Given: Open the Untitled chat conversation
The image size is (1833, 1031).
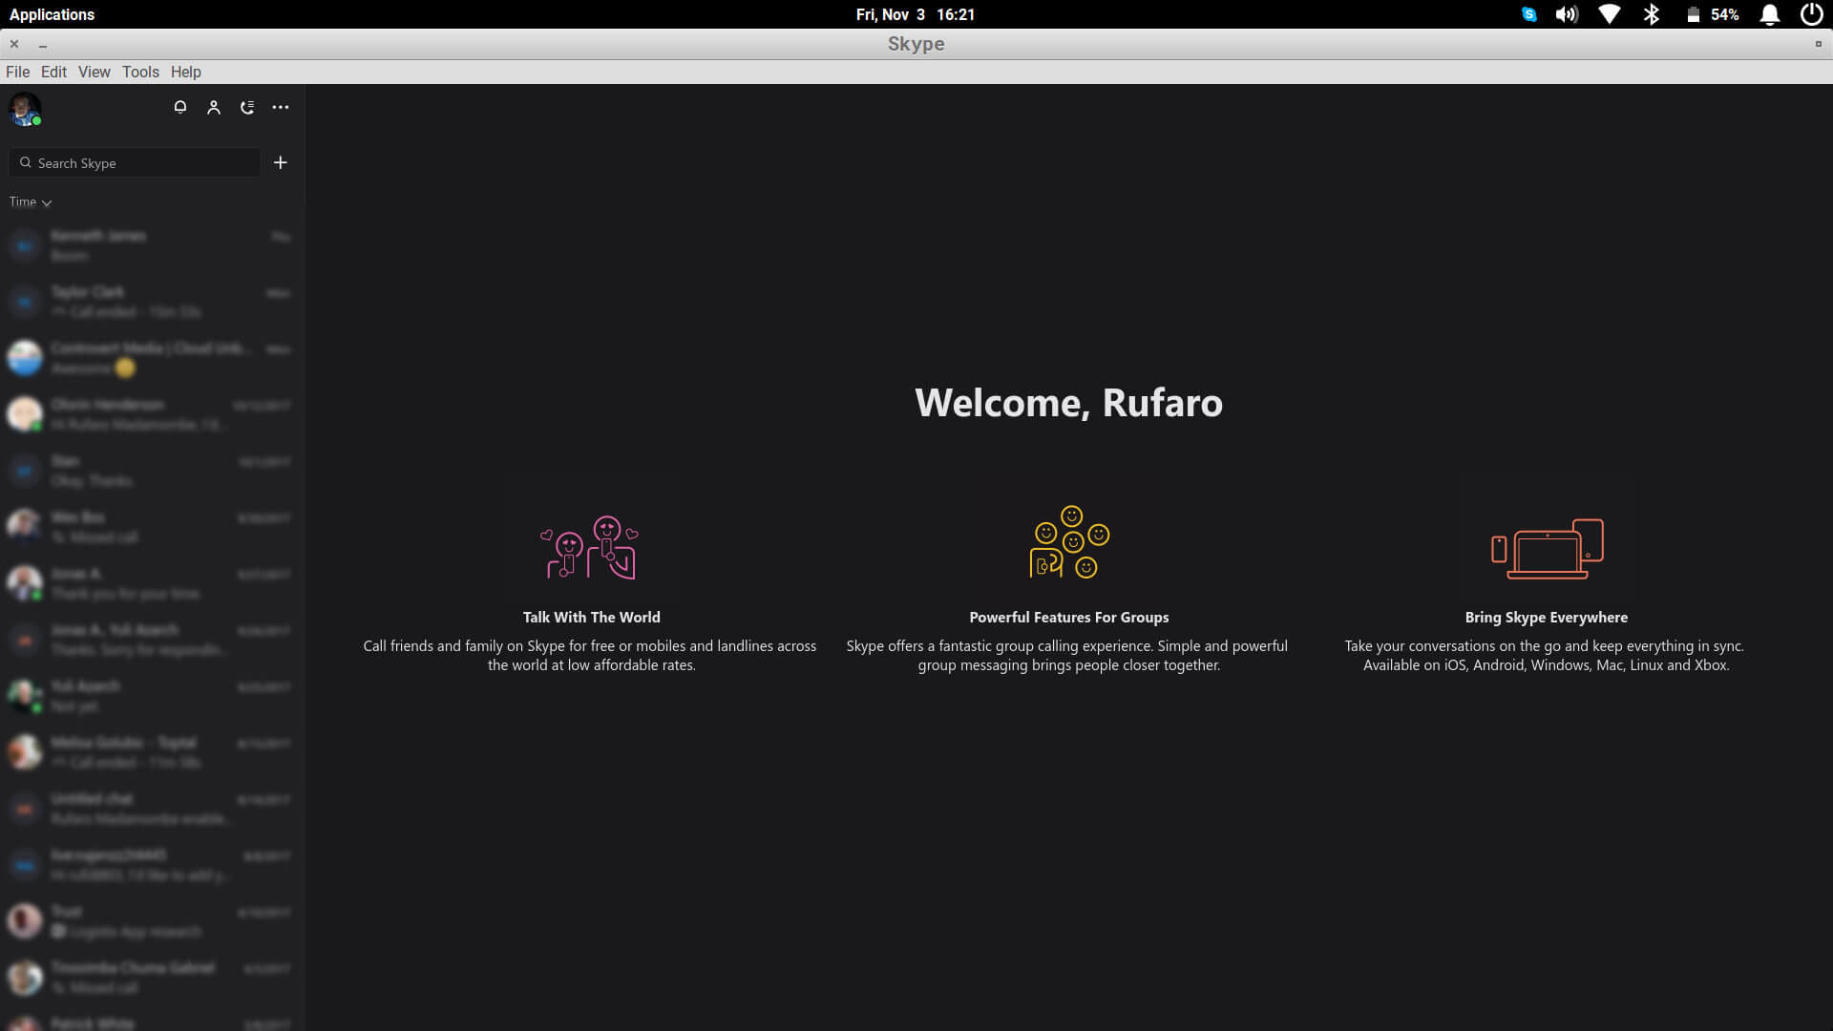Looking at the screenshot, I should click(x=152, y=809).
